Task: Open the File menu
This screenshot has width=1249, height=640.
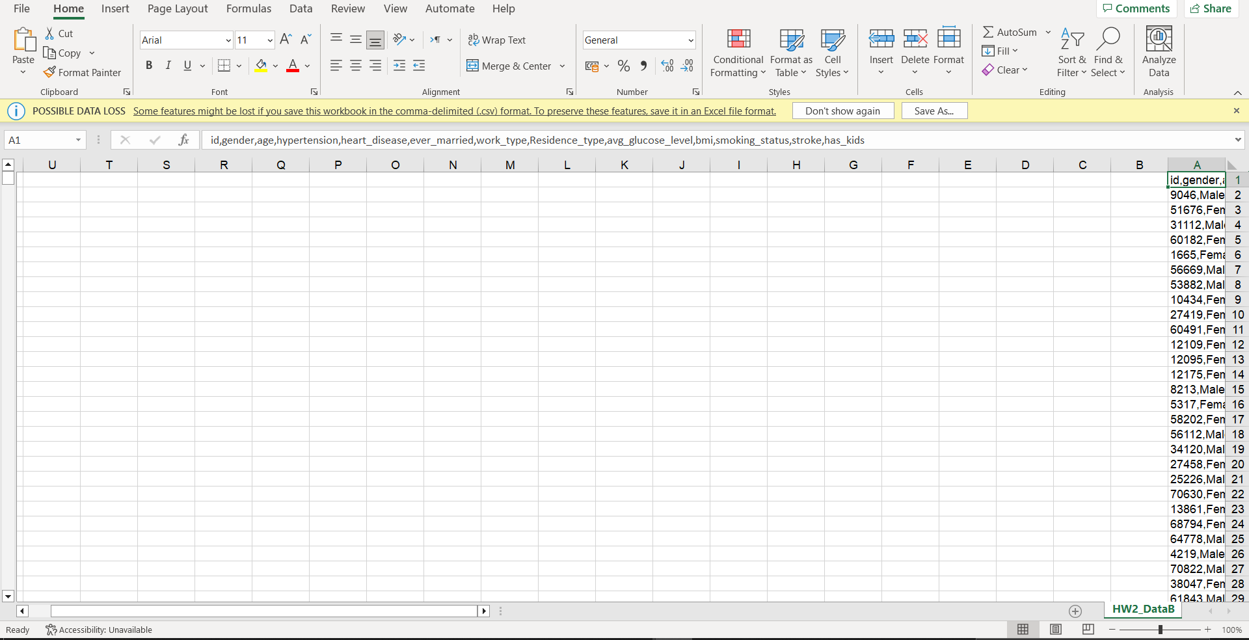Action: coord(21,8)
